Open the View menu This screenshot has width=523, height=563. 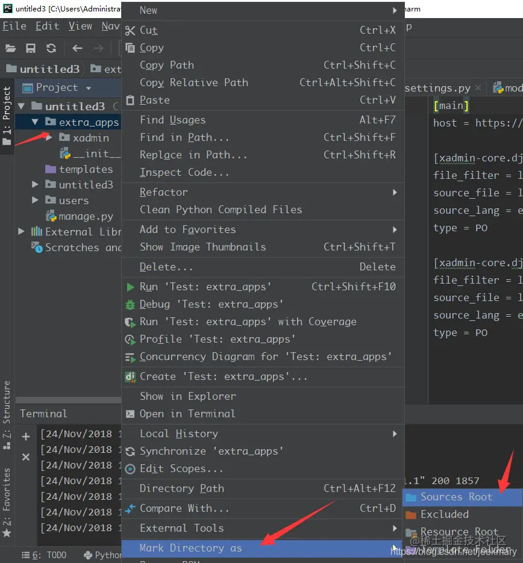[80, 26]
